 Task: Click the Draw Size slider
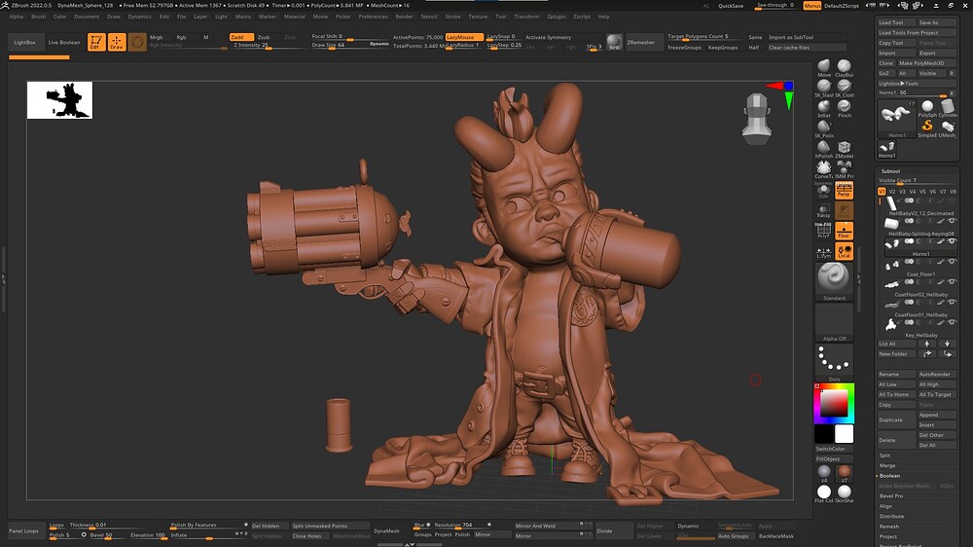350,45
